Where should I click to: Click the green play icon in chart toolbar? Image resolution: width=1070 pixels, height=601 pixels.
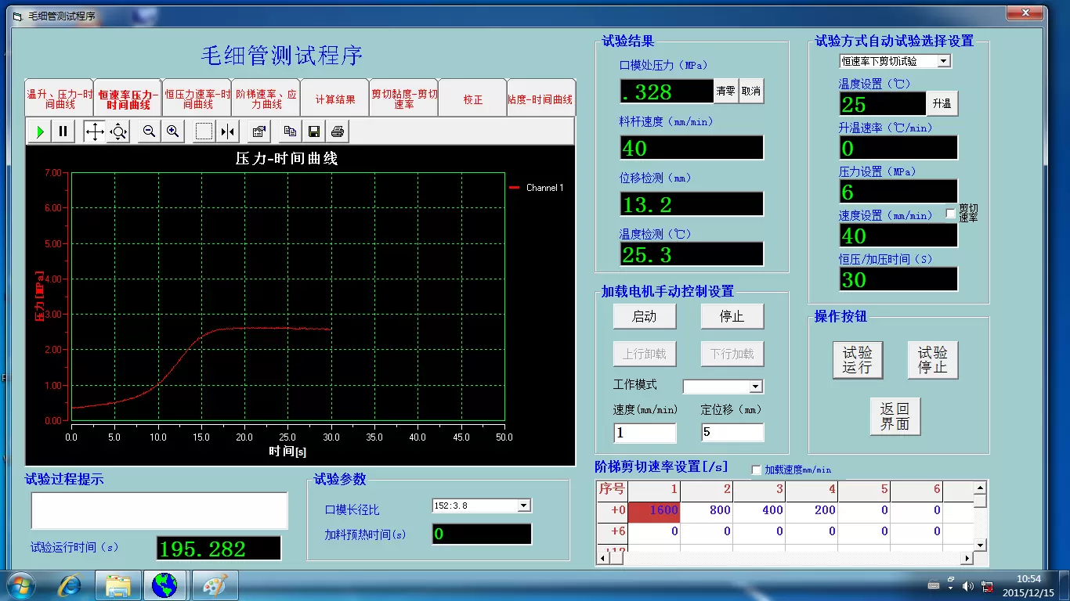(x=39, y=131)
